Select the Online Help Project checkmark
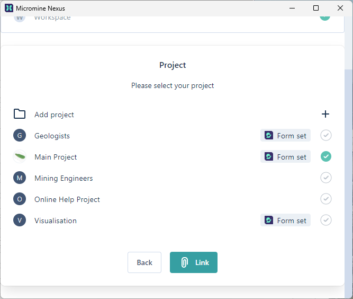The height and width of the screenshot is (299, 353). tap(326, 199)
